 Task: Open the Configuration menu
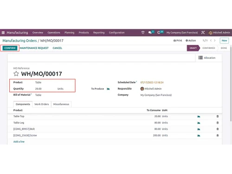116,32
